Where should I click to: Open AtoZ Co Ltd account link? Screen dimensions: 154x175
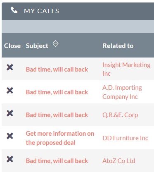point(119,161)
